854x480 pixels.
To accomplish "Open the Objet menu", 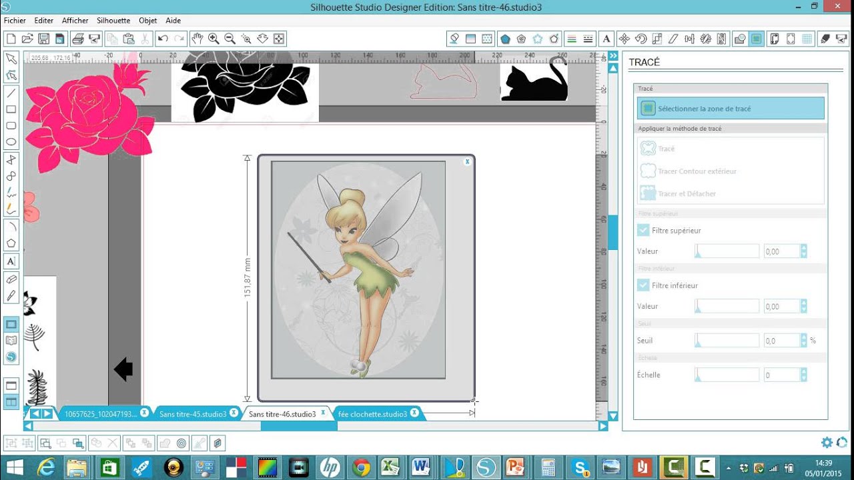I will pos(148,21).
